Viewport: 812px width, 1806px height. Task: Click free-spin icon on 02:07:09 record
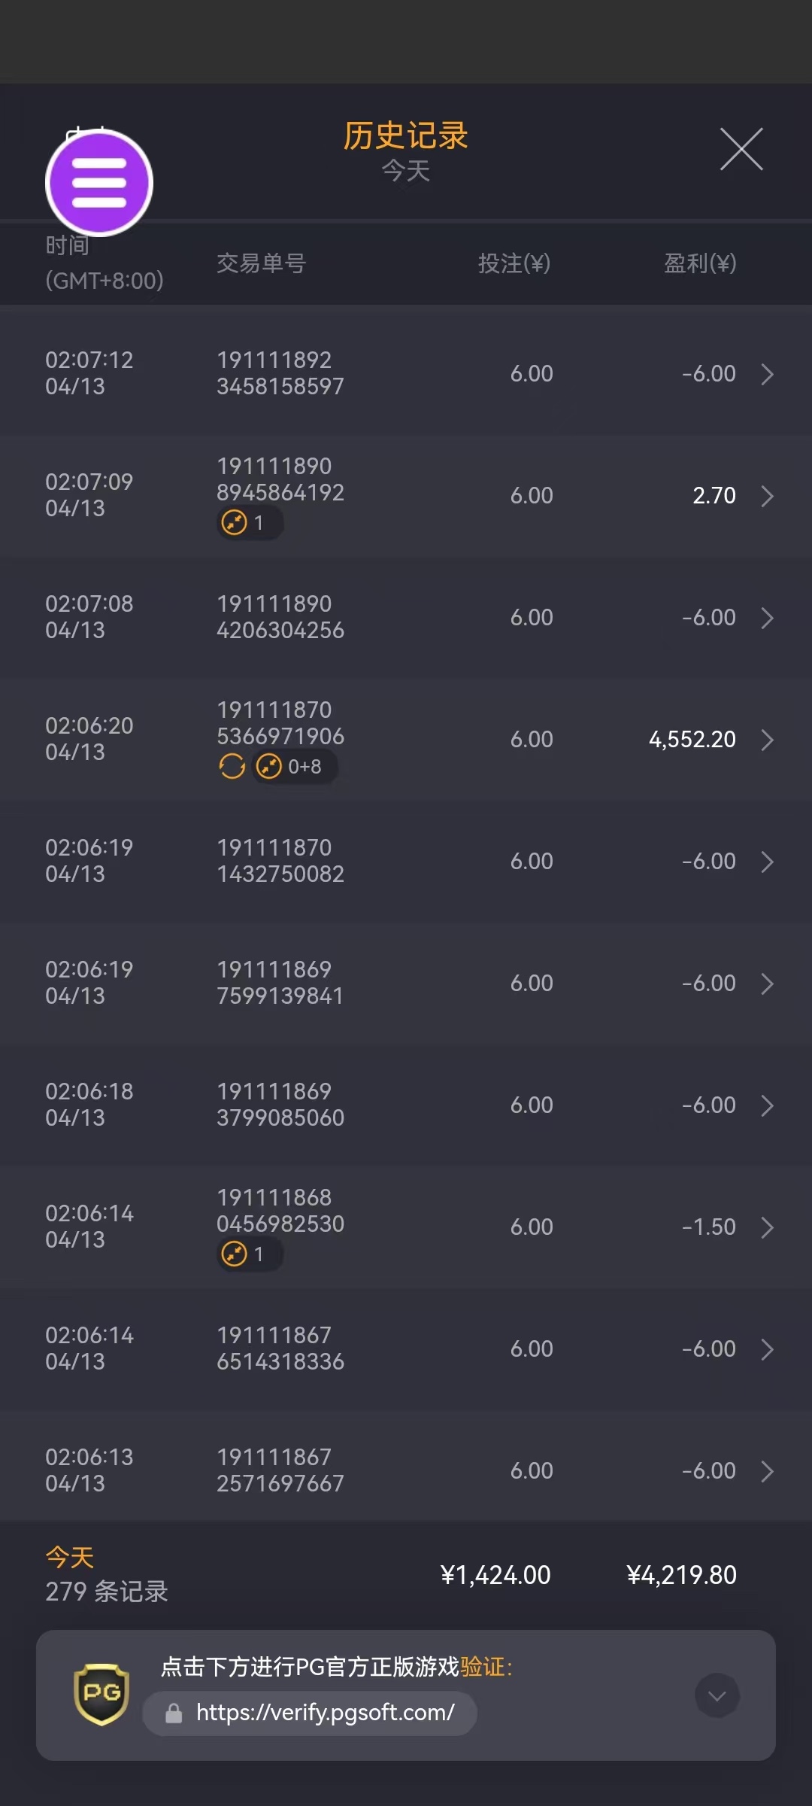point(235,522)
